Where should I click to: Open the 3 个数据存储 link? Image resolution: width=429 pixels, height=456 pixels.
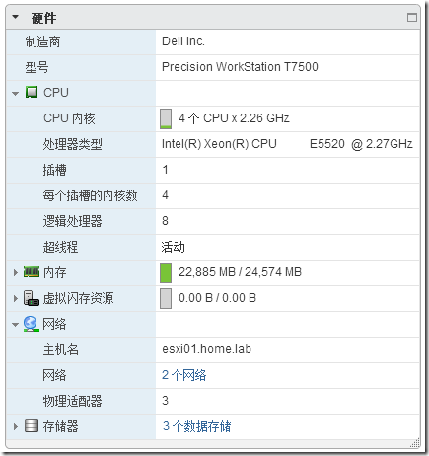(x=196, y=426)
